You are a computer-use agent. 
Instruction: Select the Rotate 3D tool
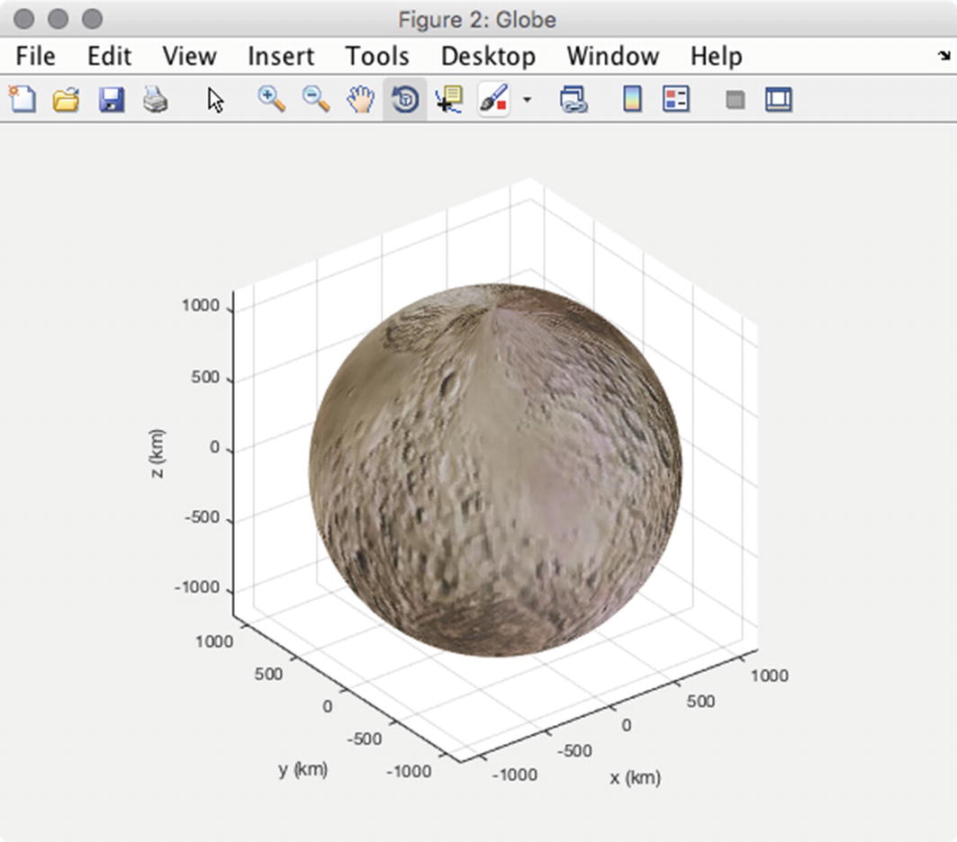click(x=405, y=100)
